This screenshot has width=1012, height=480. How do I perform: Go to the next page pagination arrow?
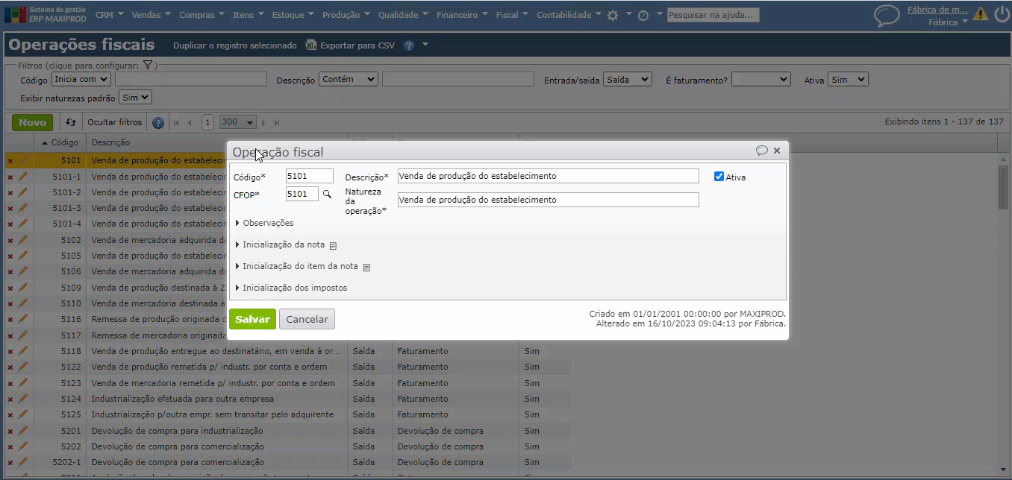click(265, 123)
